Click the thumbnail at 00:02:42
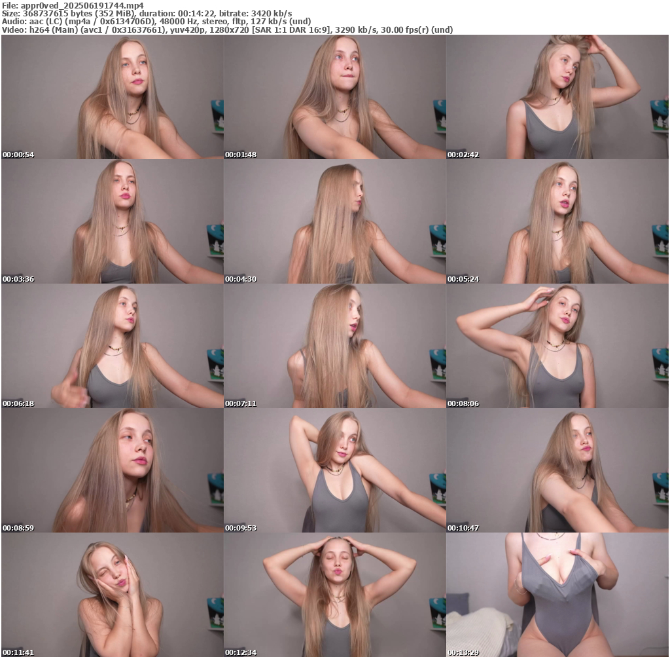The height and width of the screenshot is (657, 670). click(557, 97)
